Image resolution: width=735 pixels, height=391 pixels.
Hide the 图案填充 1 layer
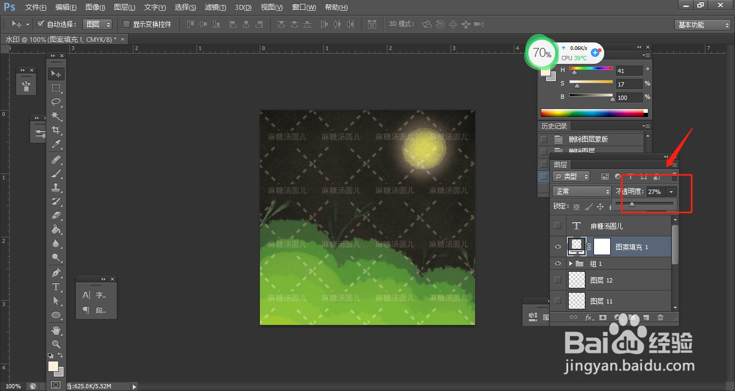558,247
